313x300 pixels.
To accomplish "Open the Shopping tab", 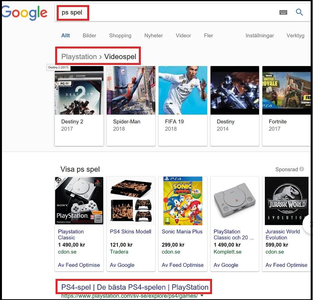I will coord(120,36).
